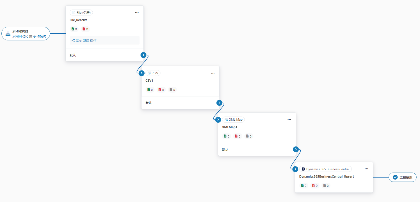420x202 pixels.
Task: Click the 启用自动化 link in the trigger
Action: click(20, 36)
